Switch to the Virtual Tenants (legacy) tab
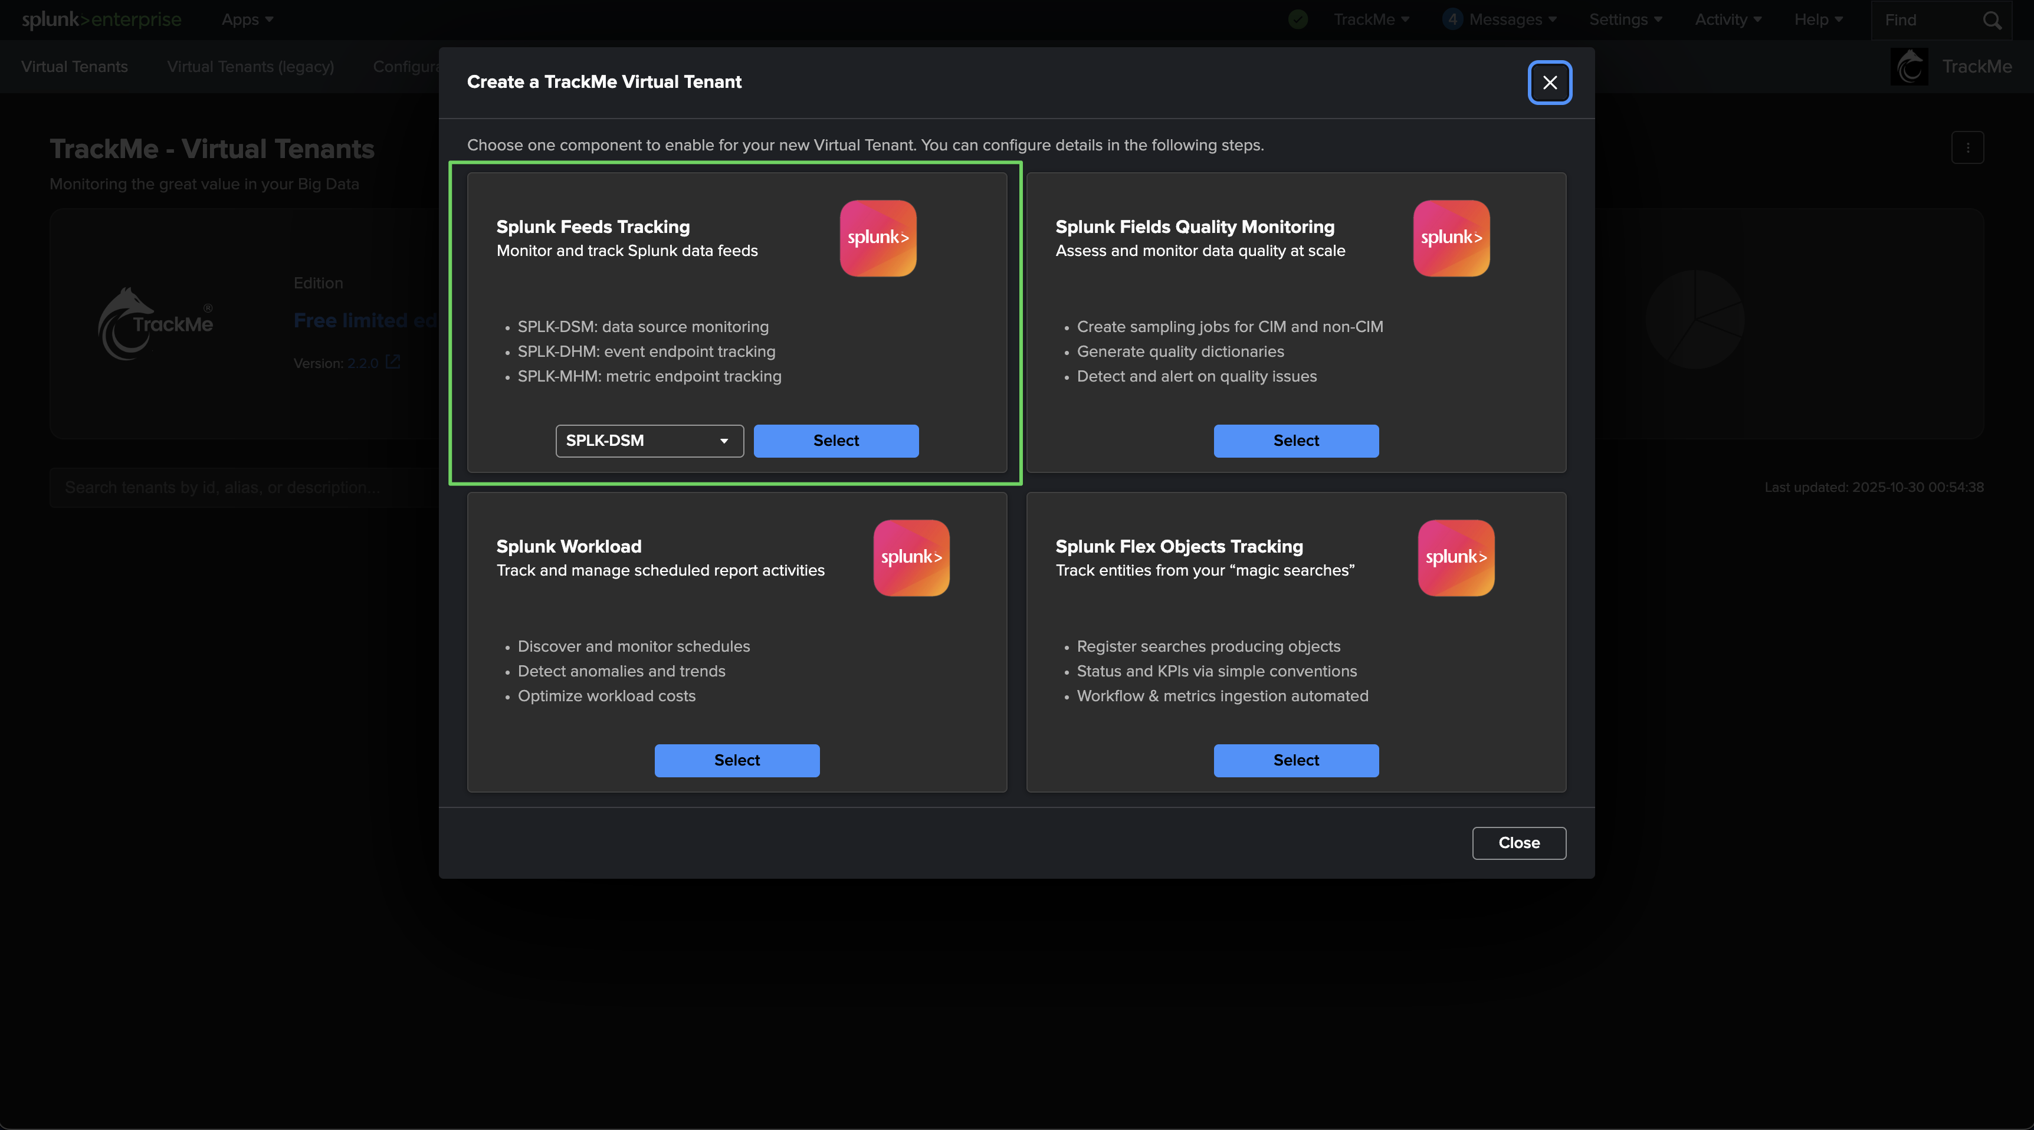2034x1130 pixels. coord(250,67)
